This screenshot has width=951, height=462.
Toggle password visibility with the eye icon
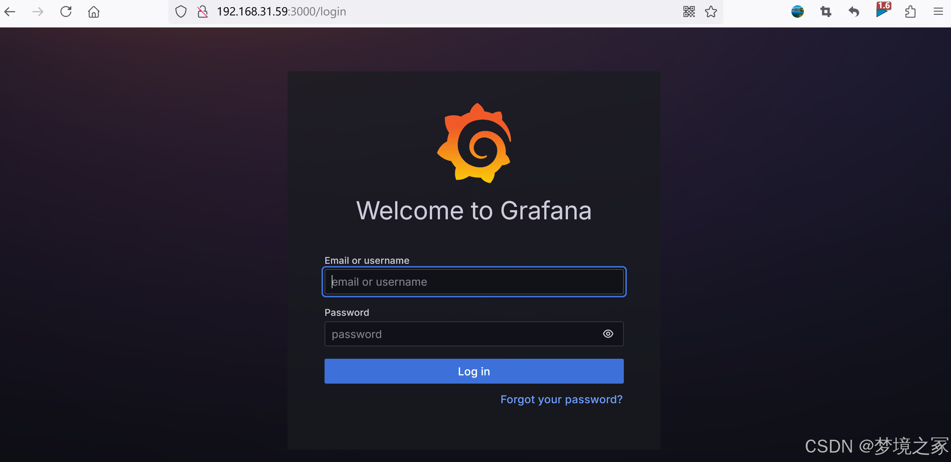click(608, 334)
